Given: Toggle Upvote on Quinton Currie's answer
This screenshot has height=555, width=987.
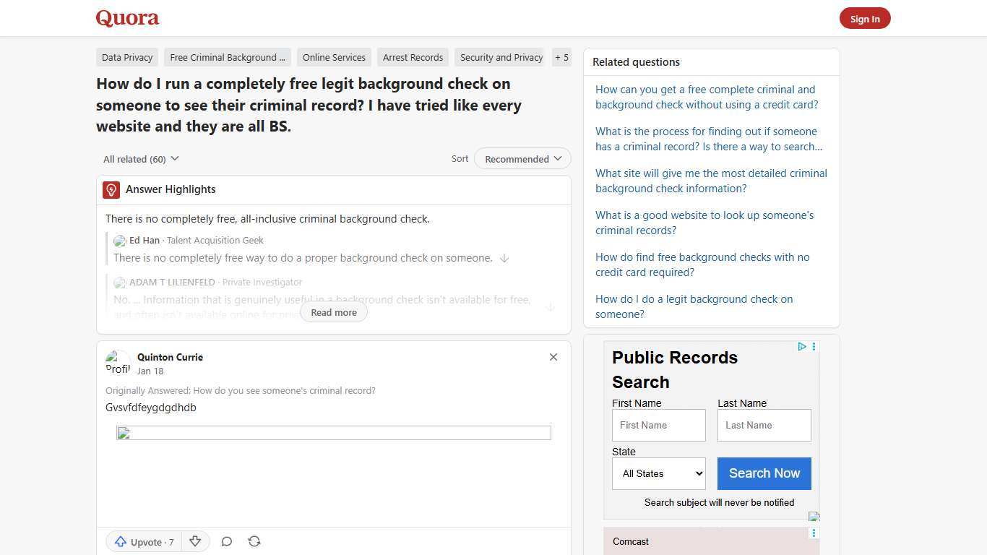Looking at the screenshot, I should pos(143,541).
